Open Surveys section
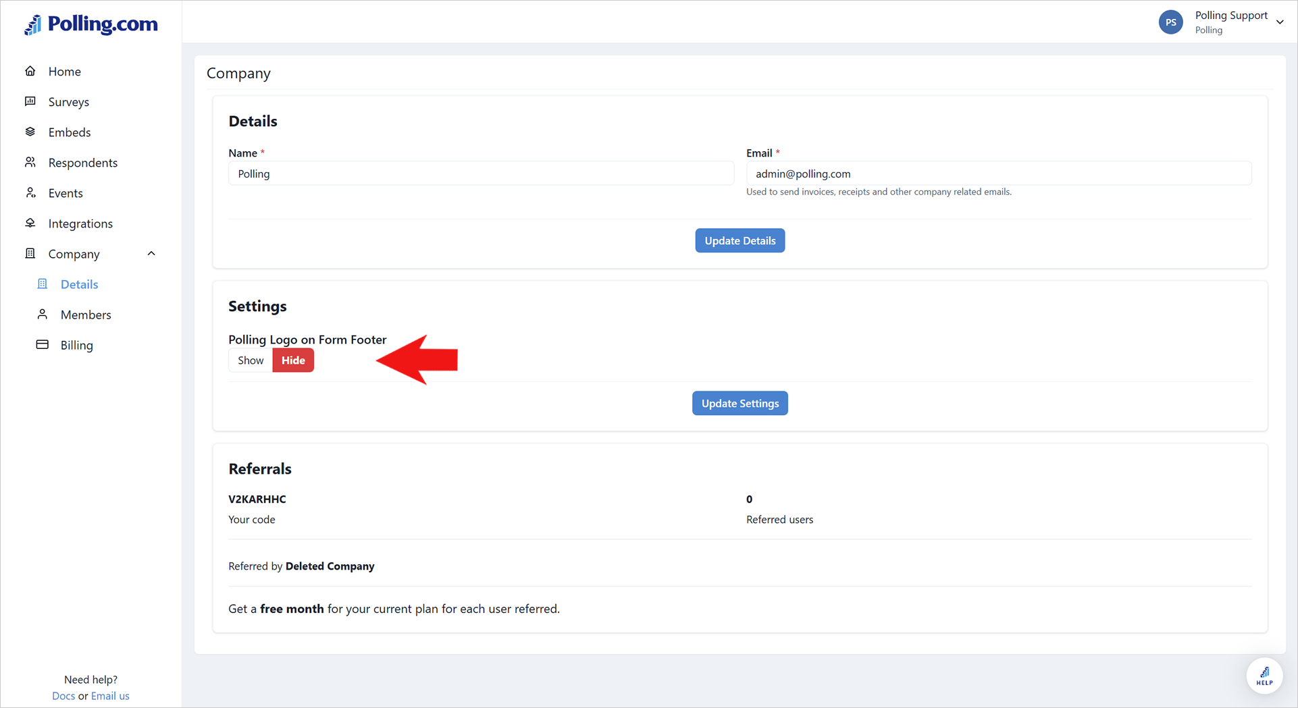Image resolution: width=1298 pixels, height=708 pixels. tap(69, 102)
